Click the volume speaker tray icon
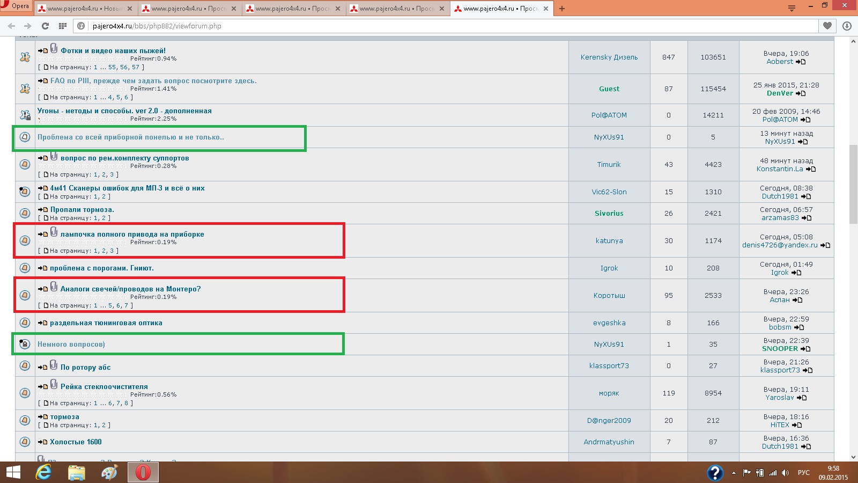Screen dimensions: 858x483 pyautogui.click(x=785, y=473)
